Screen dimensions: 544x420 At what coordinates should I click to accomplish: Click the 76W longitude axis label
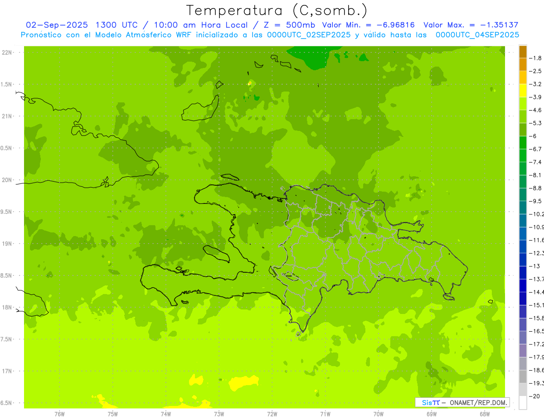tap(59, 414)
